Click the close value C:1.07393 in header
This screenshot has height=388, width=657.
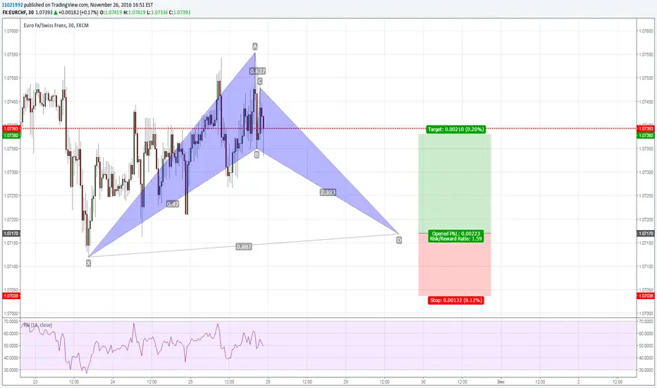(x=180, y=13)
